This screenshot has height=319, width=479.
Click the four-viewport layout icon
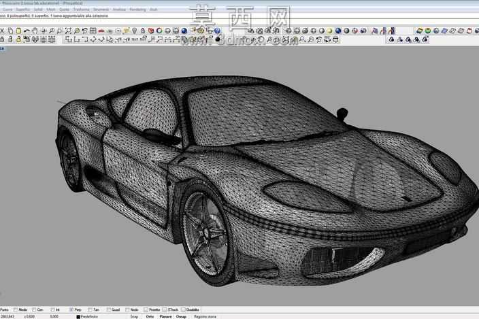(93, 31)
